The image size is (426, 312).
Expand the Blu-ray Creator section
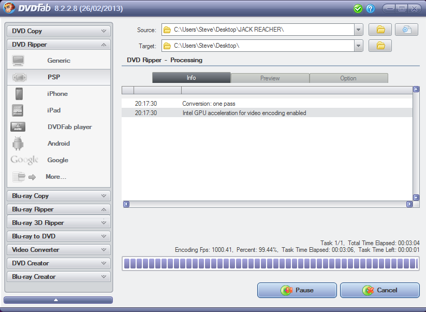pyautogui.click(x=58, y=277)
